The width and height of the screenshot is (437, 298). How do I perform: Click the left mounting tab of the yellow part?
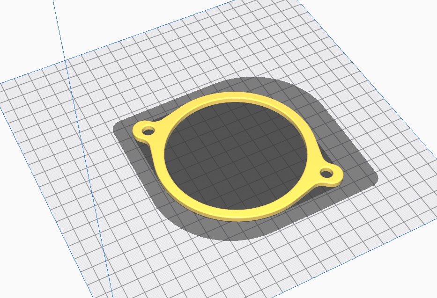click(x=141, y=134)
